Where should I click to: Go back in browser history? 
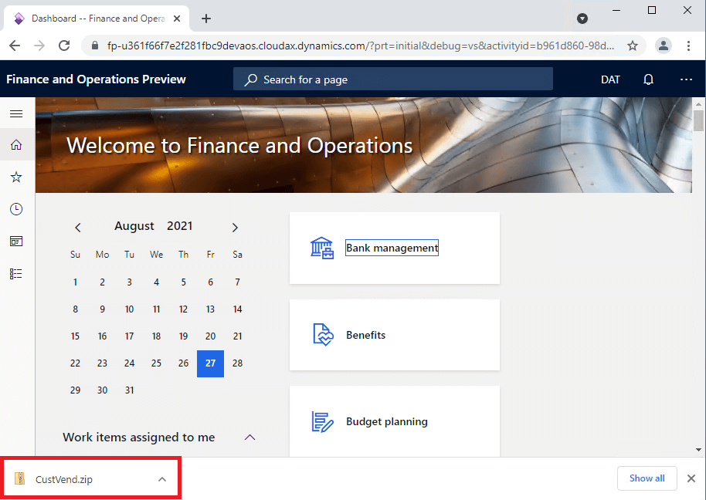click(x=15, y=46)
